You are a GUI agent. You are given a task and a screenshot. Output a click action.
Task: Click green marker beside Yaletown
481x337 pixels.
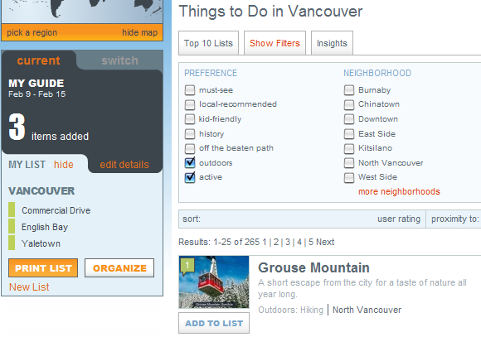click(12, 243)
